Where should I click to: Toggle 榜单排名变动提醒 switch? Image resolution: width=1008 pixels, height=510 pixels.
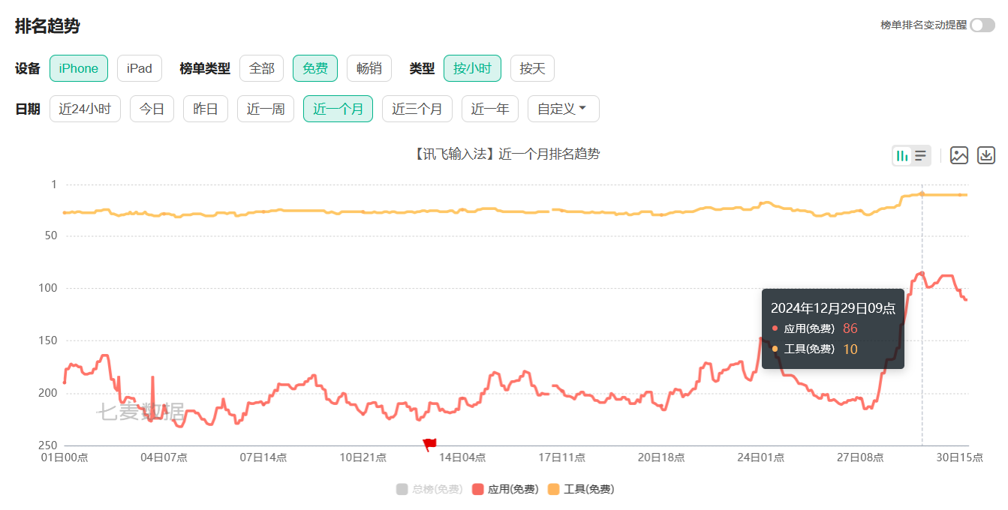coord(982,25)
